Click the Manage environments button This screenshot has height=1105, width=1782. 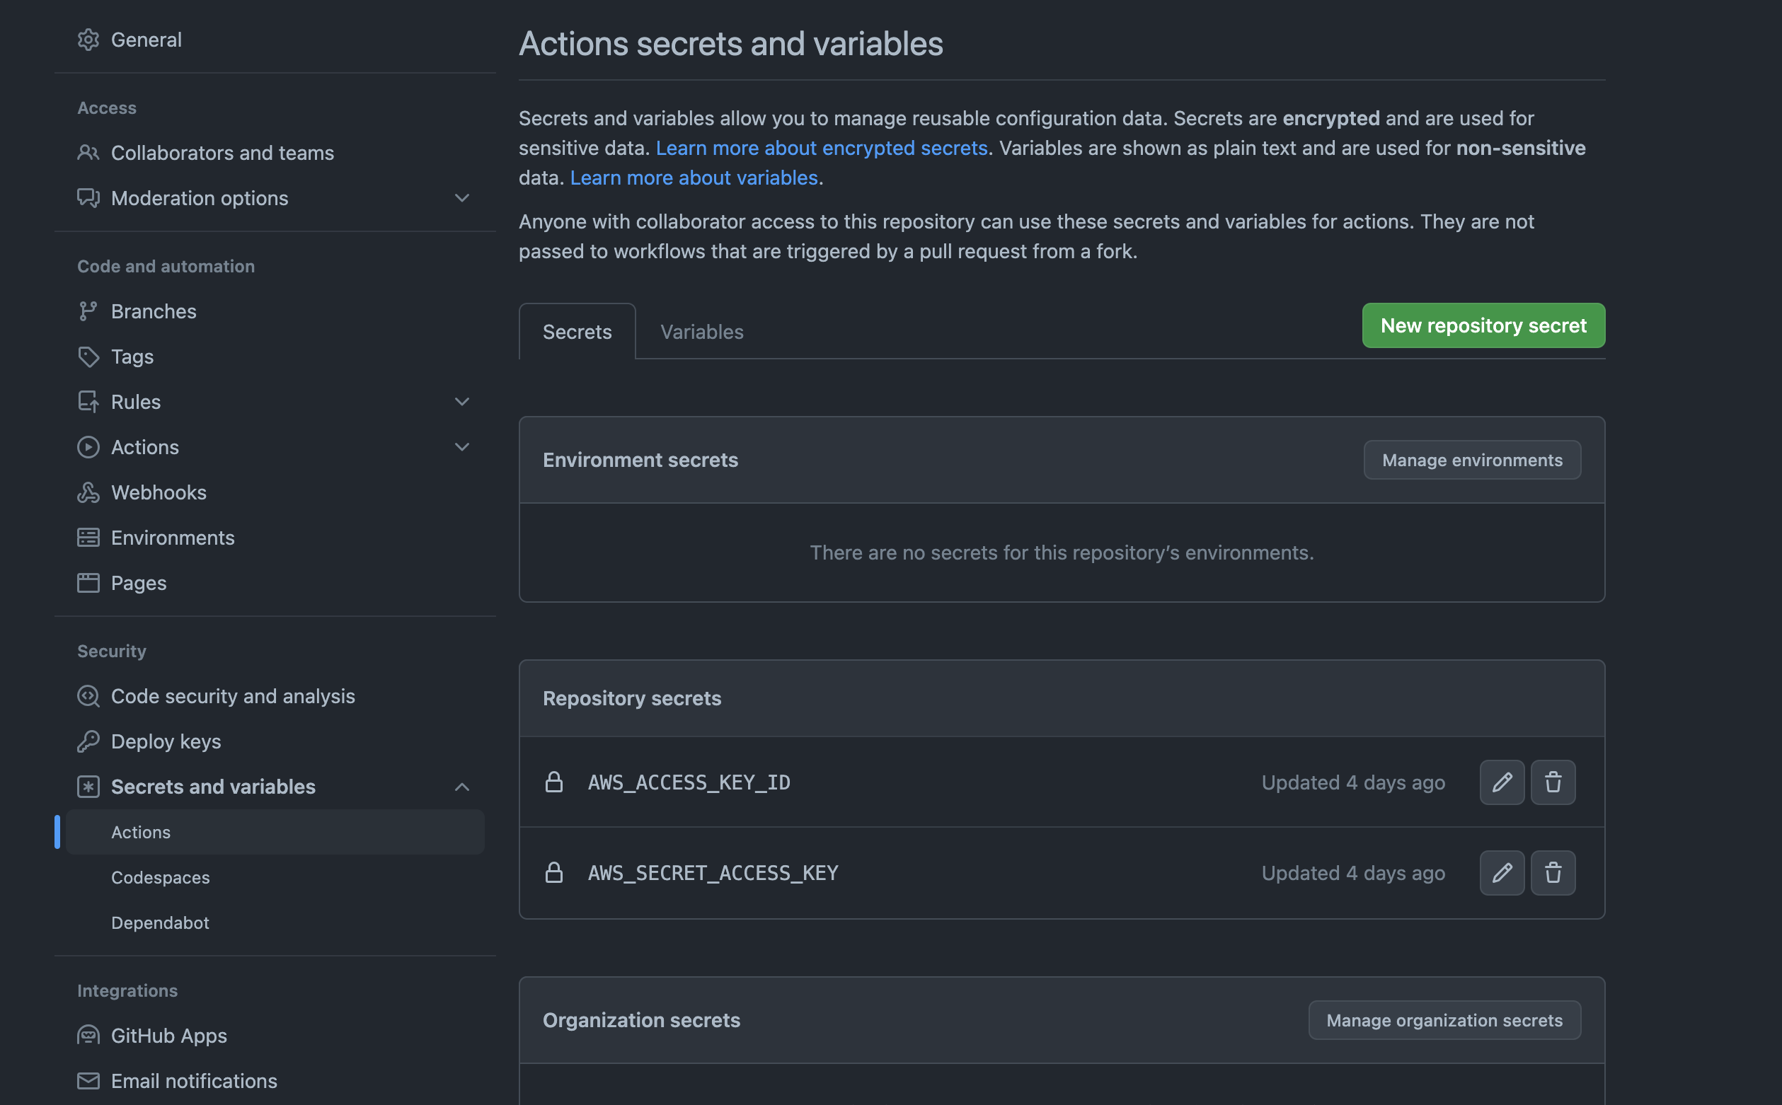click(1471, 460)
